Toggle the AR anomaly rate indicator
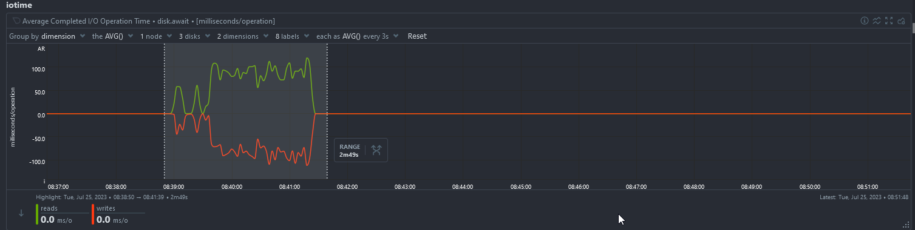This screenshot has height=230, width=915. [x=41, y=47]
